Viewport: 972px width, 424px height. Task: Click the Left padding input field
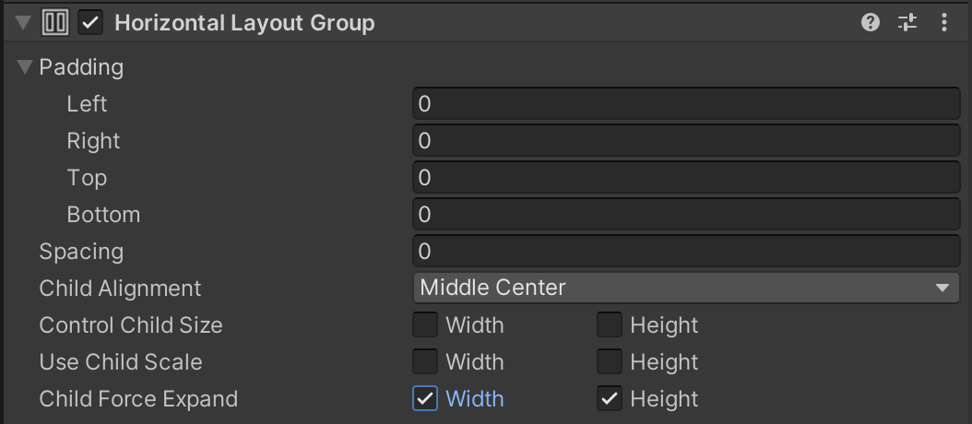coord(686,103)
